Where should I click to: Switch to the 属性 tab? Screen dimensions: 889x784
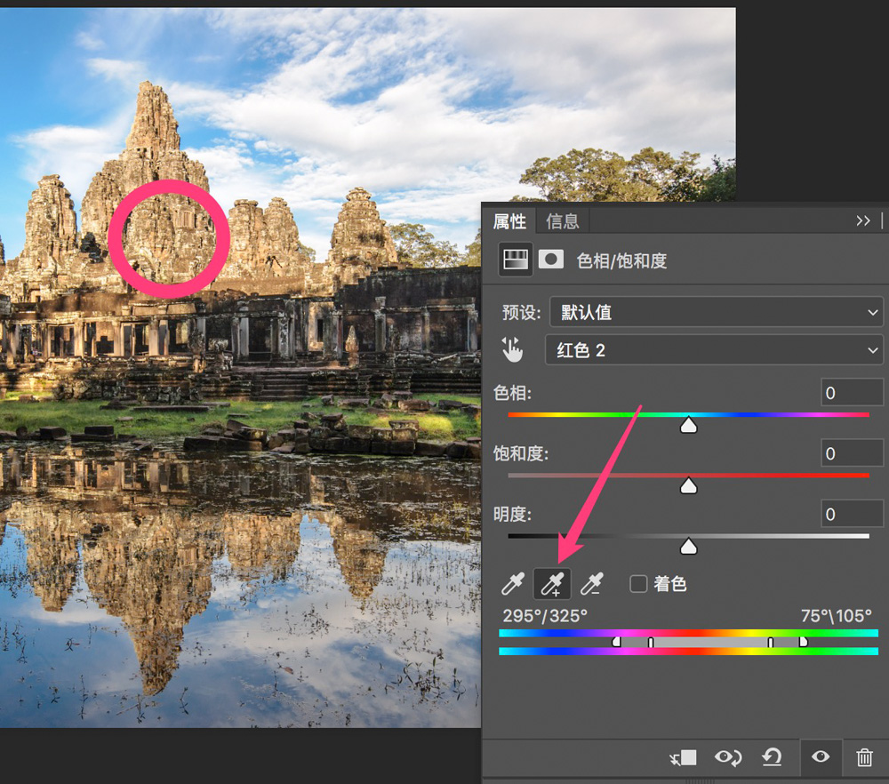[x=509, y=221]
